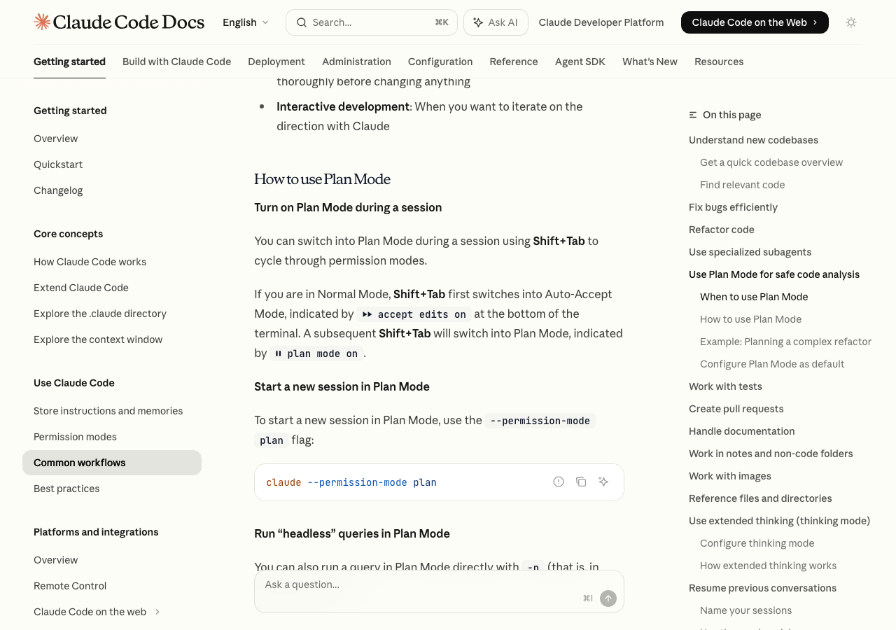Image resolution: width=896 pixels, height=630 pixels.
Task: Open Claude Code on the Web button
Action: pyautogui.click(x=755, y=22)
